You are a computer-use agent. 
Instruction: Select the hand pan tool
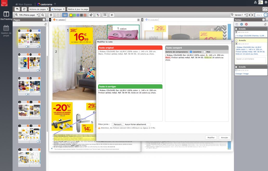[58, 15]
